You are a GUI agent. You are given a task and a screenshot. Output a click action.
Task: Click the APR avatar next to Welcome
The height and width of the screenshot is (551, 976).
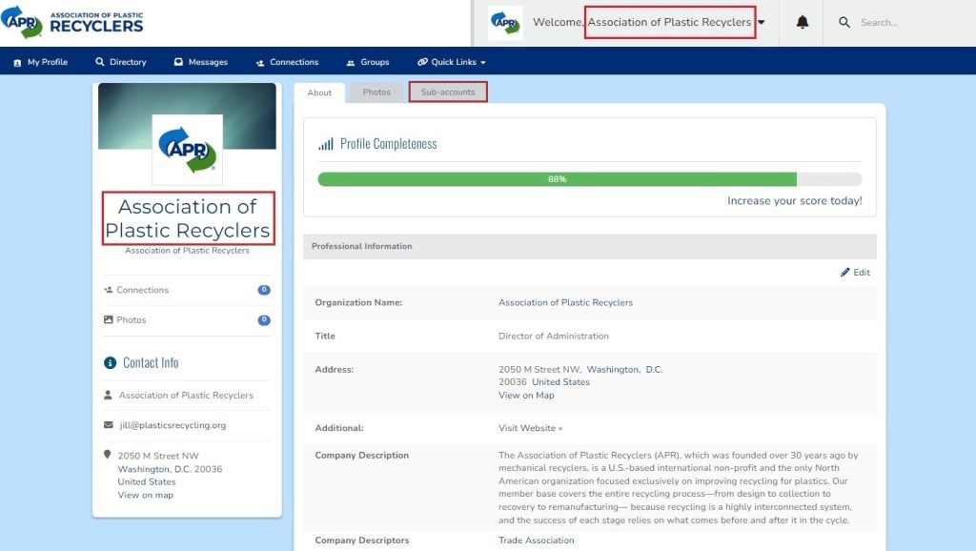coord(505,23)
